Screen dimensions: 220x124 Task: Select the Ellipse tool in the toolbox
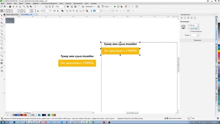point(2,41)
